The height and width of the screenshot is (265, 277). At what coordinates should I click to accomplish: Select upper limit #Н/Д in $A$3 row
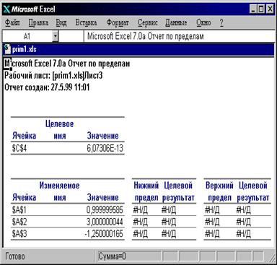(212, 233)
